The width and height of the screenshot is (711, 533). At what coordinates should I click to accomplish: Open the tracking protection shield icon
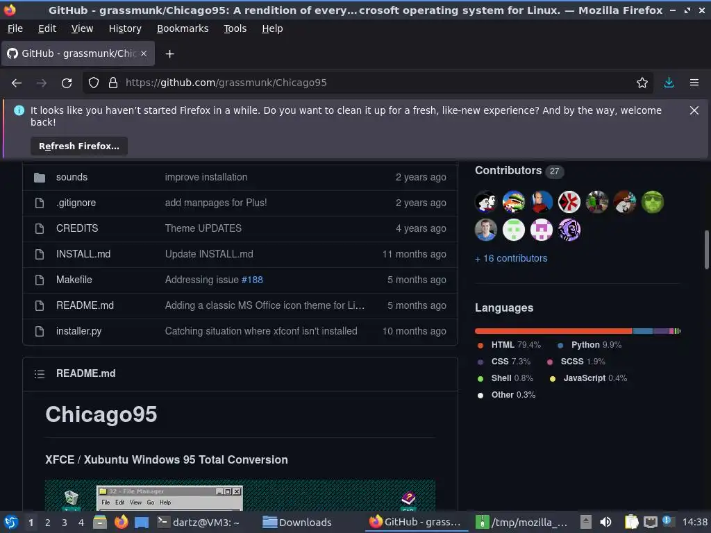[94, 83]
